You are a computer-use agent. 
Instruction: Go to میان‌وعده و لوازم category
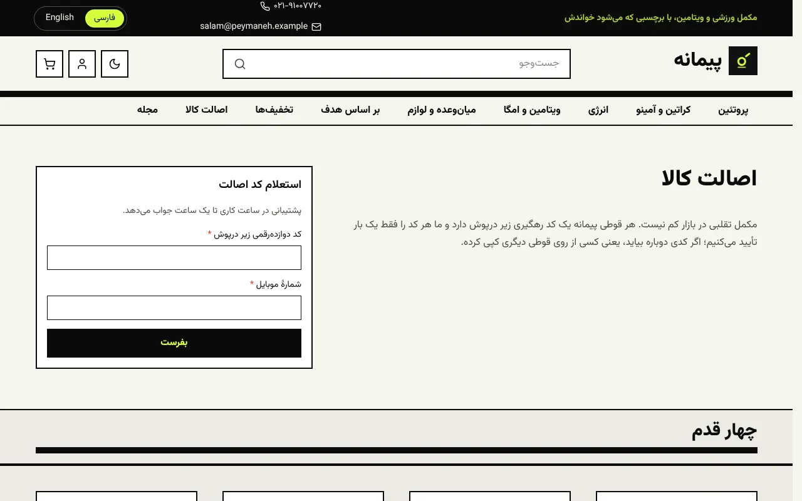point(442,110)
